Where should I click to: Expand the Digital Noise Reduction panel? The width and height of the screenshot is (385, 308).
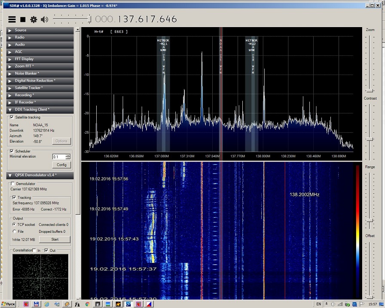(x=40, y=80)
